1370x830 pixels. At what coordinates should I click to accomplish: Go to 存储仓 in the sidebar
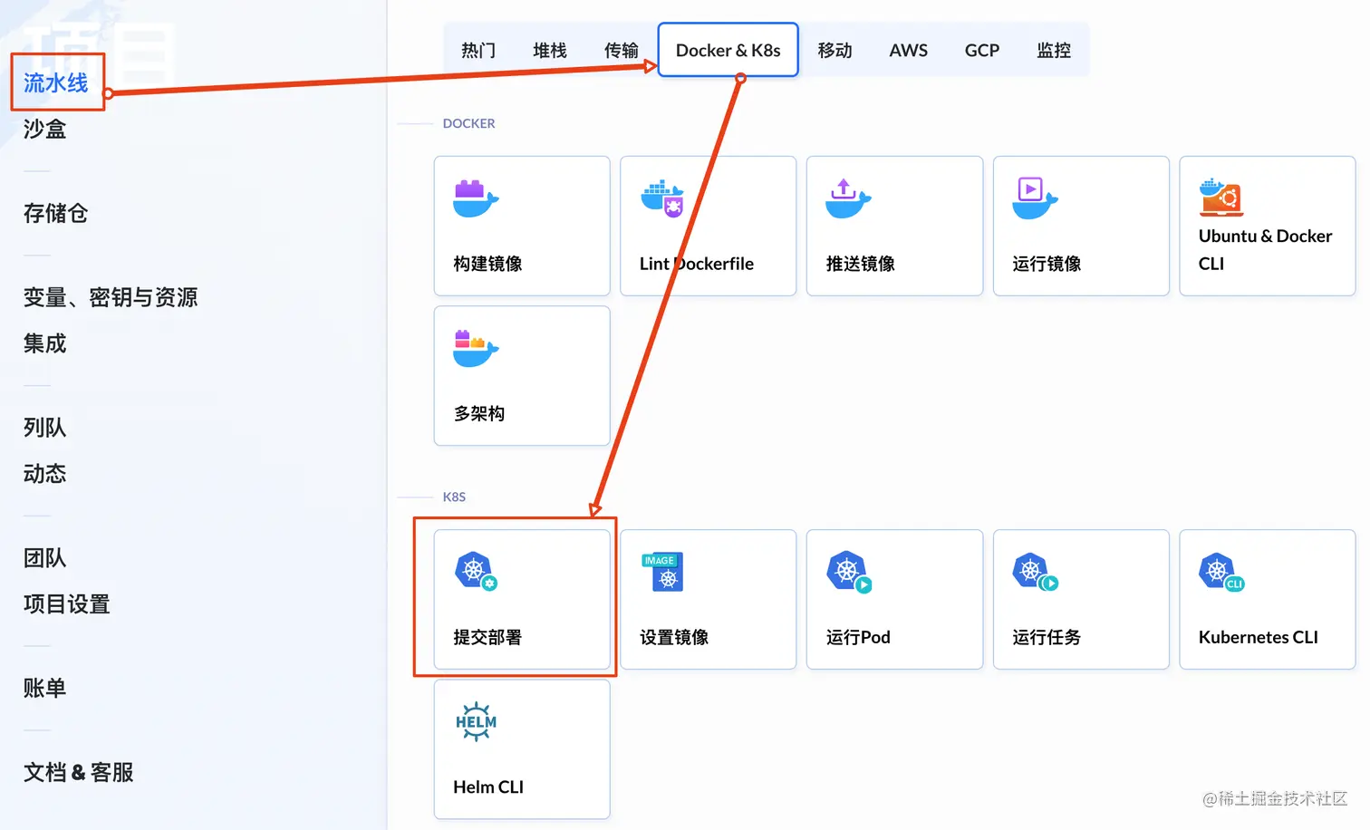click(x=56, y=213)
